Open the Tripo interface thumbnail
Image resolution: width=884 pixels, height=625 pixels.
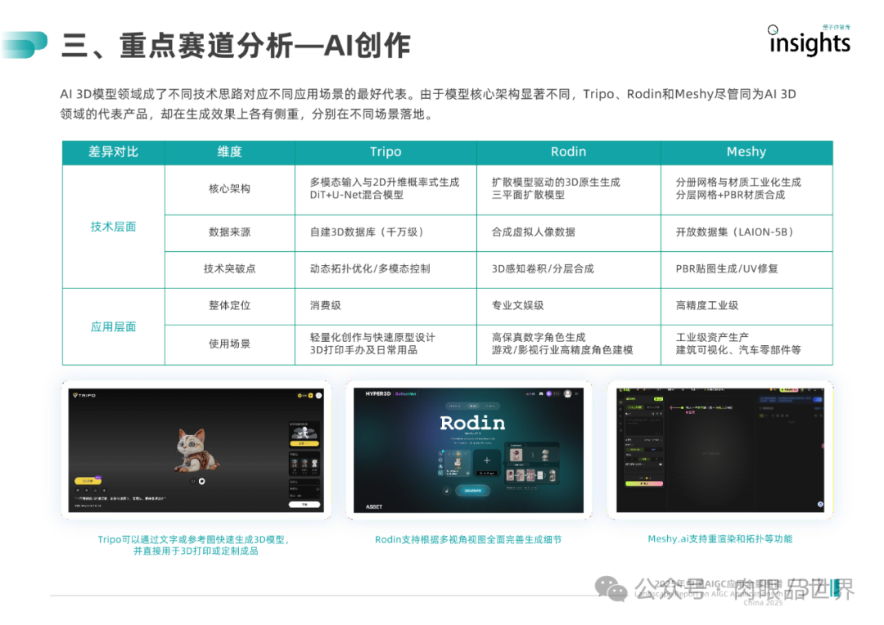coord(196,450)
